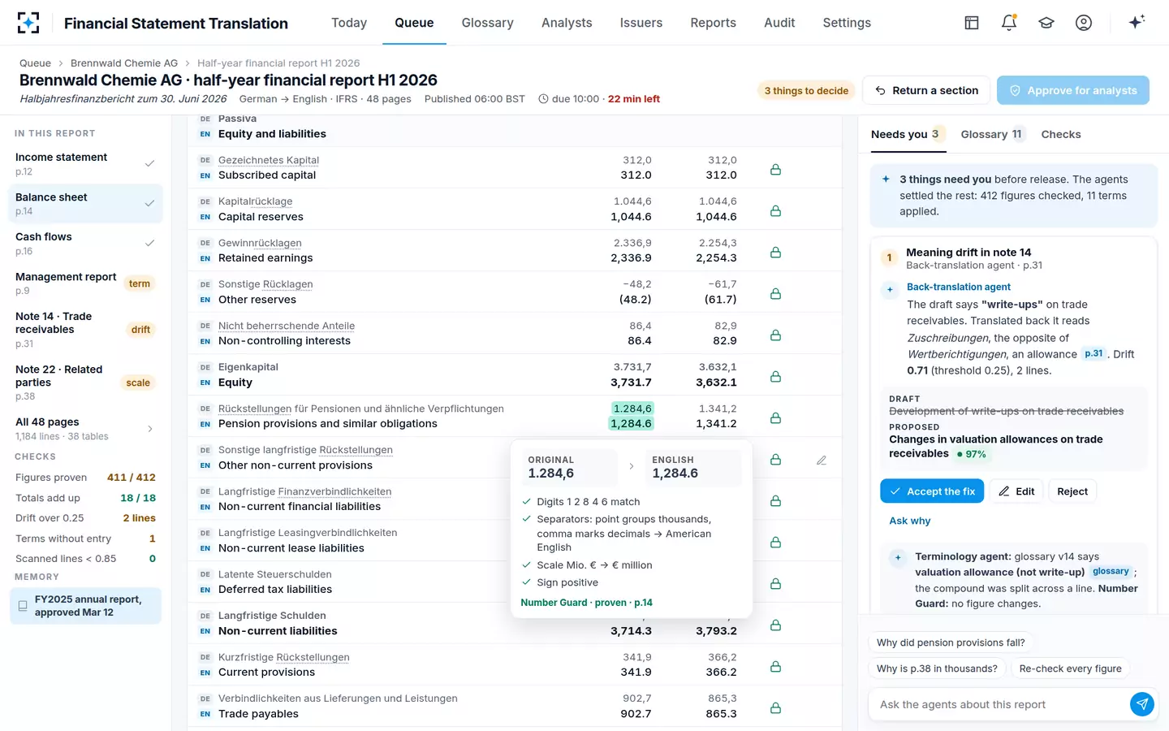Viewport: 1169px width, 731px height.
Task: Click lock icon on Retained earnings row
Action: [775, 252]
